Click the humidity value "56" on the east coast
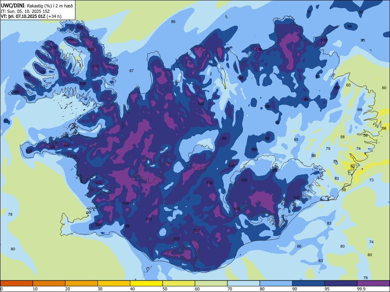This screenshot has width=390, height=292. coord(384,128)
